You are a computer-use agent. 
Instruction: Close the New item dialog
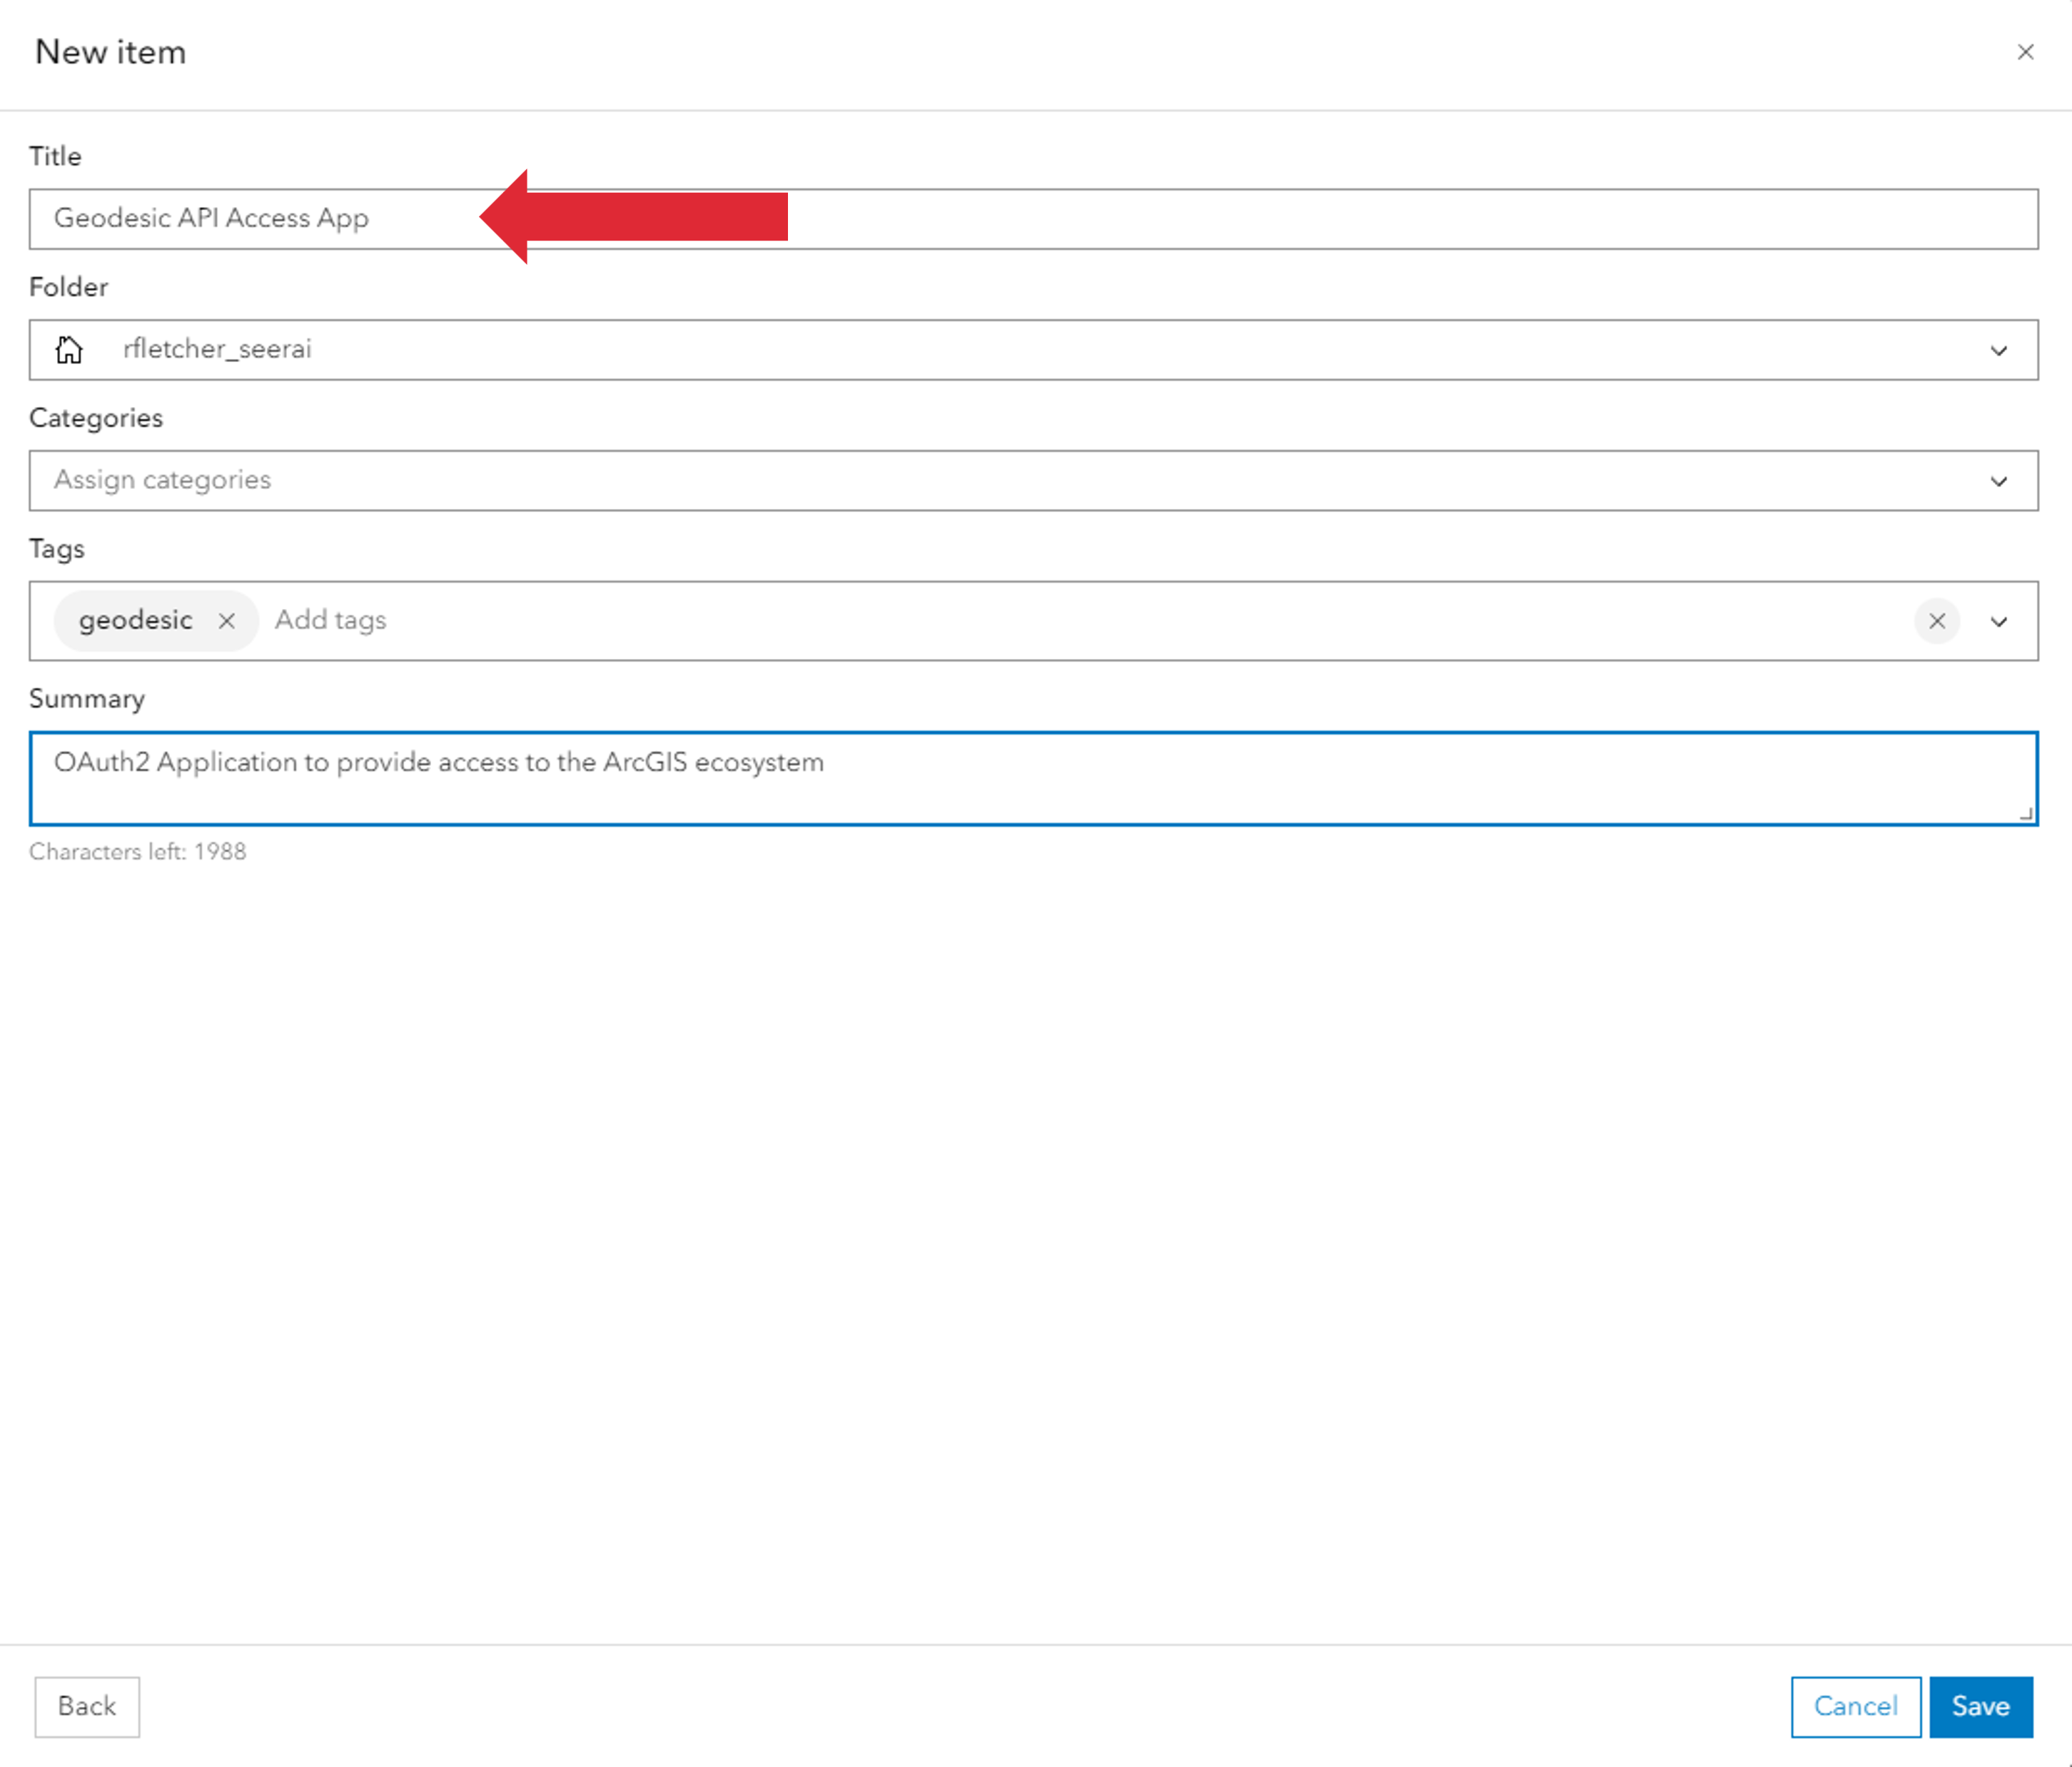pos(2025,52)
